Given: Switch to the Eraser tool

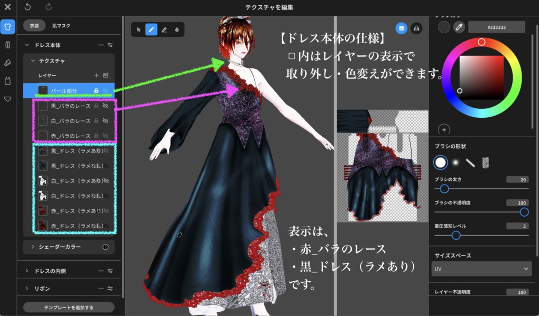Looking at the screenshot, I should pyautogui.click(x=165, y=29).
